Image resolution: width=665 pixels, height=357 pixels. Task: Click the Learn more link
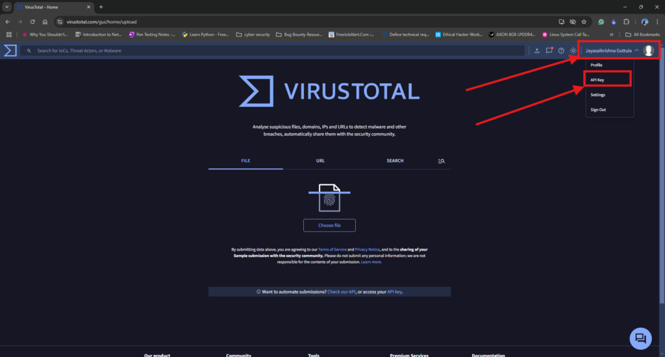click(x=371, y=262)
